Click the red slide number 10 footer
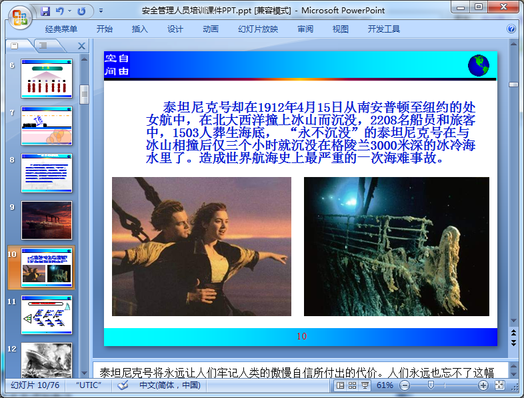The width and height of the screenshot is (524, 398). 301,336
